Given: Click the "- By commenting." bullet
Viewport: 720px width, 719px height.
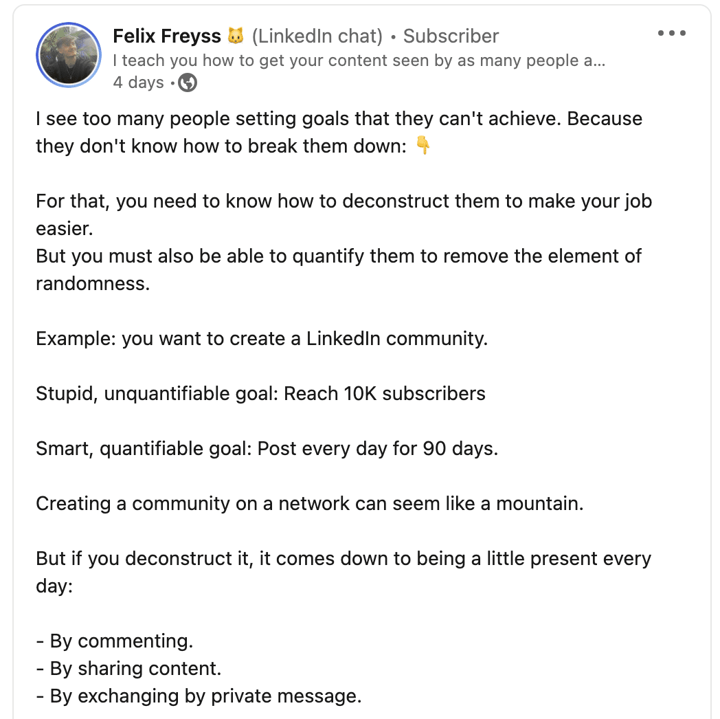Looking at the screenshot, I should click(115, 641).
